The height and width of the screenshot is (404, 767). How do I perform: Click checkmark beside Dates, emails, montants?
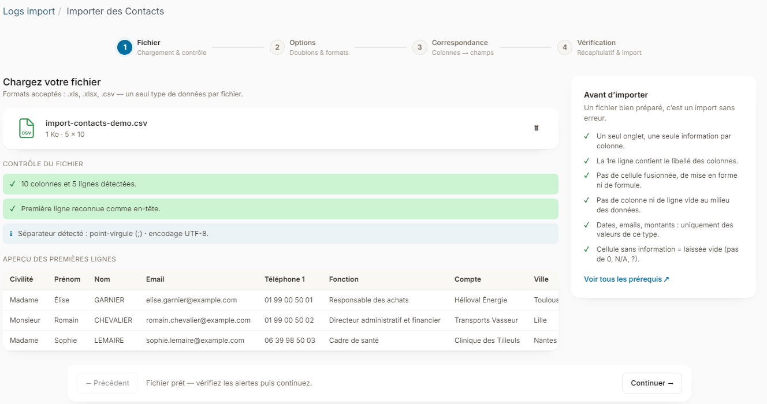586,225
